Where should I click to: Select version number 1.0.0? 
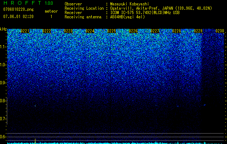pos(49,3)
